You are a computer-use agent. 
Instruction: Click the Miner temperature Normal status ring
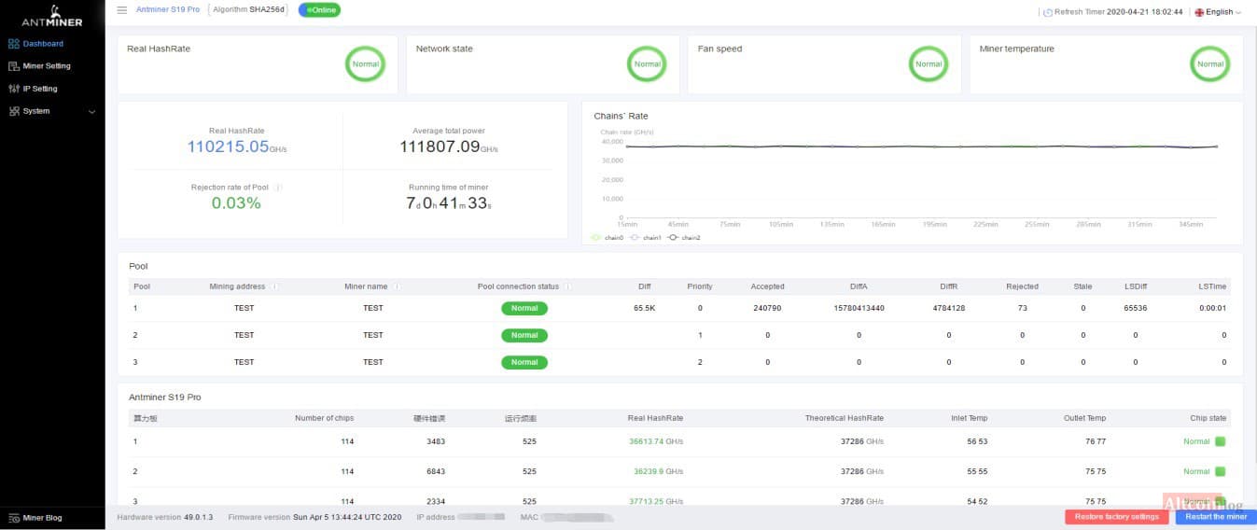[x=1209, y=64]
